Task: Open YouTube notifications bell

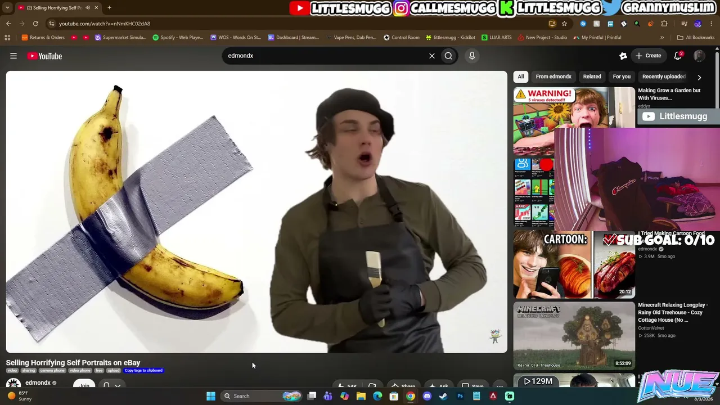Action: (678, 56)
